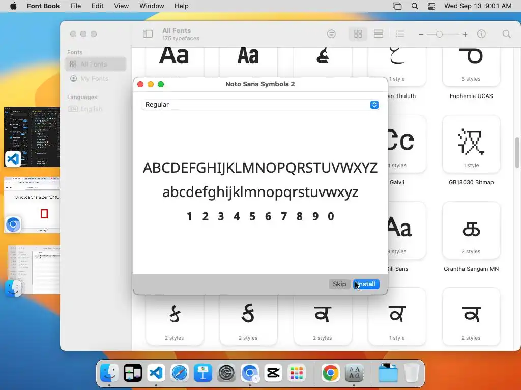Image resolution: width=521 pixels, height=390 pixels.
Task: Click the Stage Manager menu bar icon
Action: tap(397, 6)
